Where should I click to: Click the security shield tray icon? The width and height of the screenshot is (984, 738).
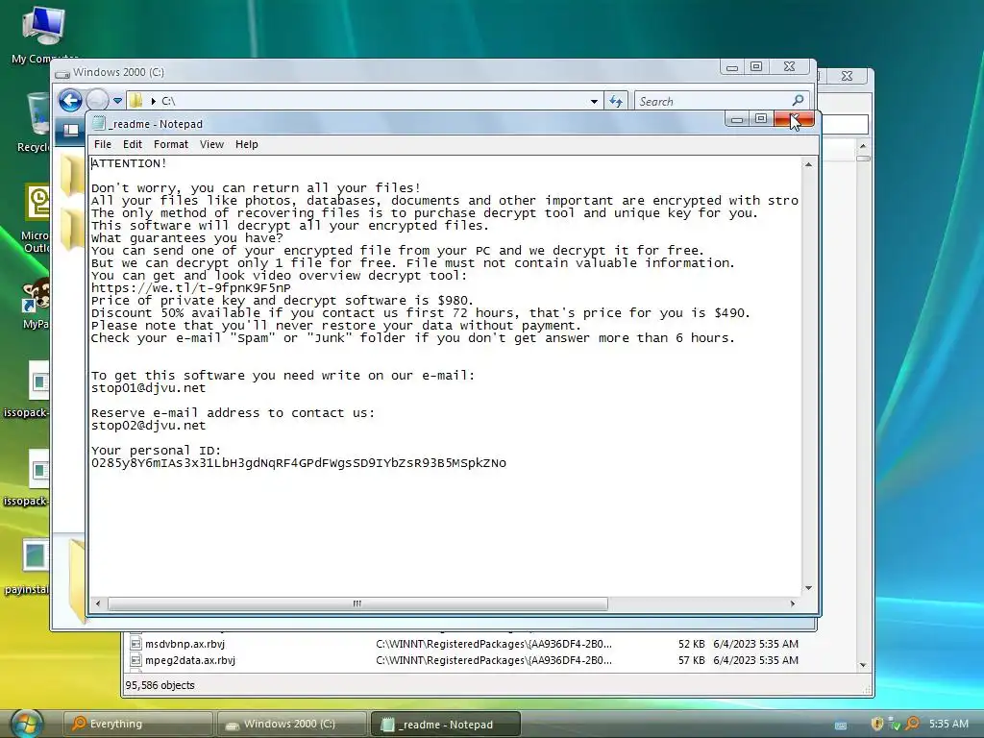coord(877,724)
